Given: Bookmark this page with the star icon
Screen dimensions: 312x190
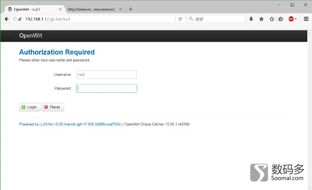Looking at the screenshot, I should [x=272, y=19].
